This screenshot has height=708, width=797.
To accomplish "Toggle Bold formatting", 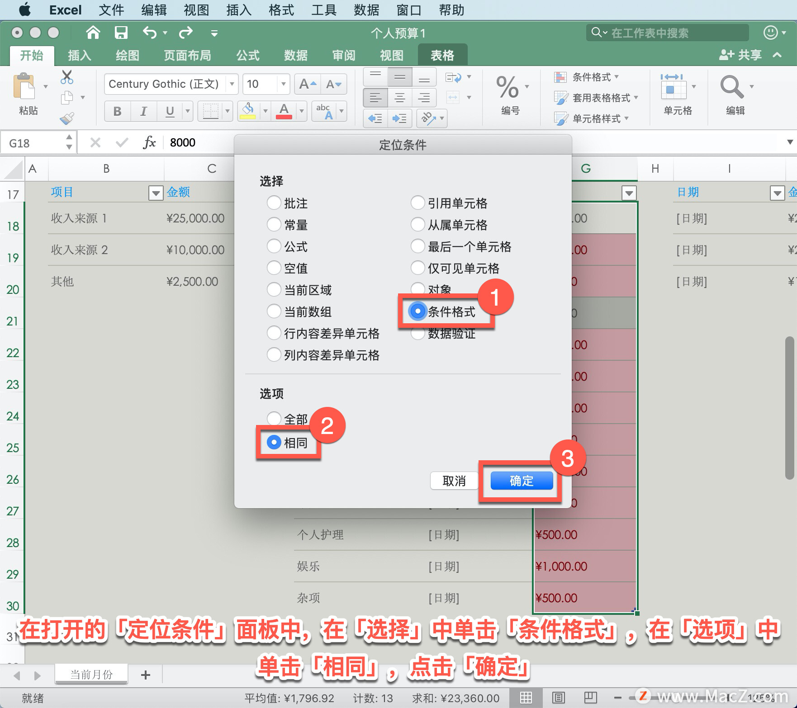I will pyautogui.click(x=118, y=111).
